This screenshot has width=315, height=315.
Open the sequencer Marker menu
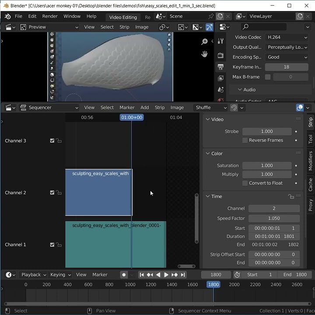pos(127,108)
